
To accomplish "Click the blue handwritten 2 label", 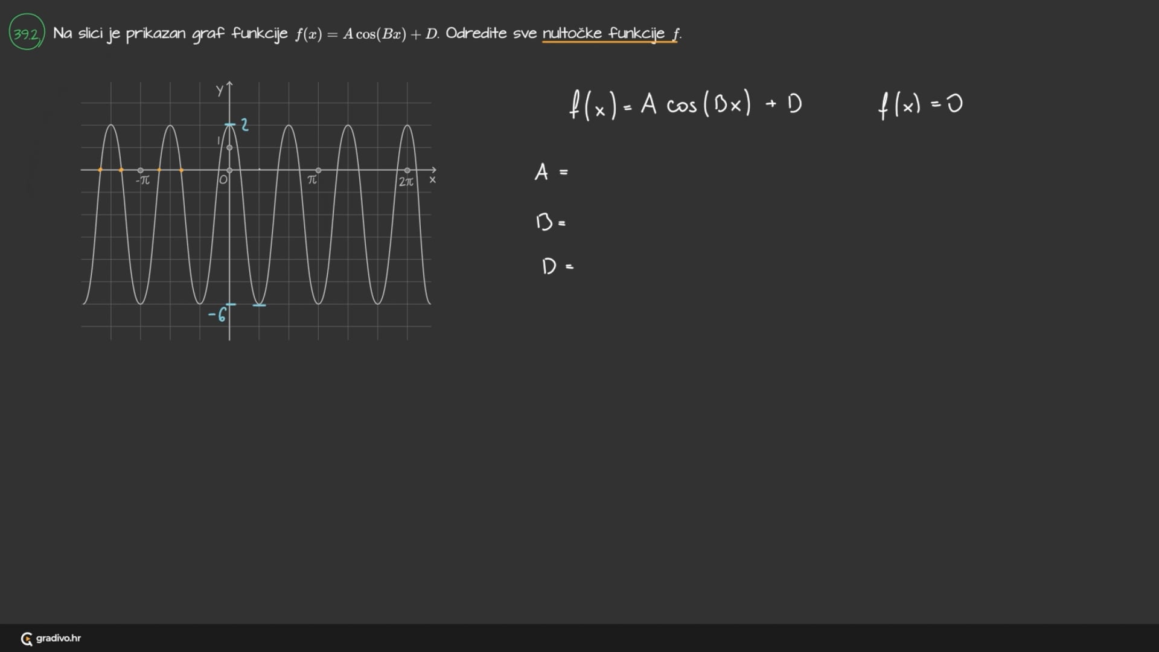I will click(244, 125).
